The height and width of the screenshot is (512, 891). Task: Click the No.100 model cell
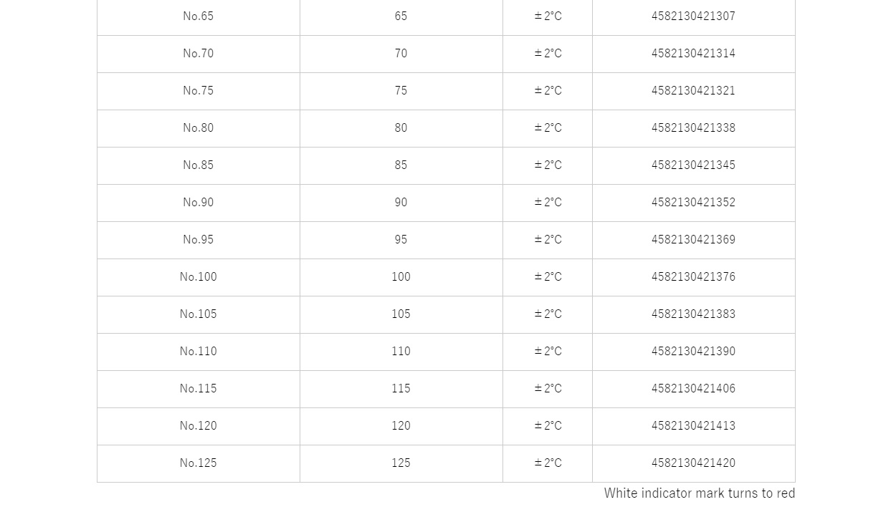(199, 277)
